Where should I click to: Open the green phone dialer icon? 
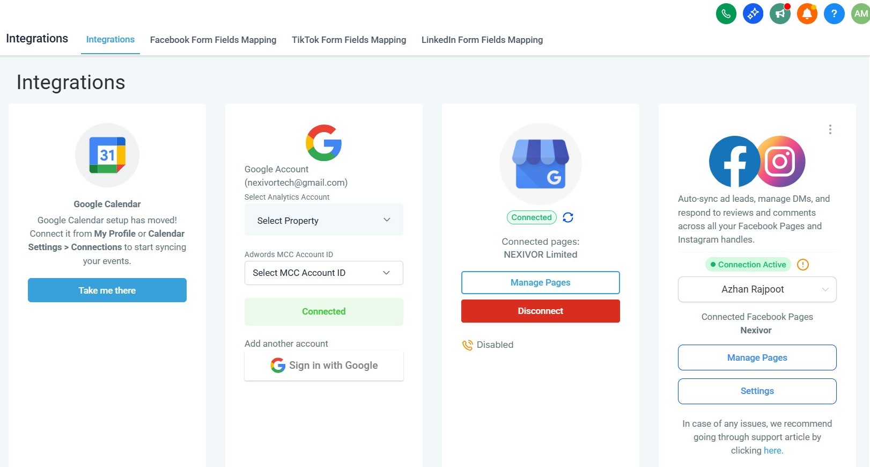[x=726, y=13]
